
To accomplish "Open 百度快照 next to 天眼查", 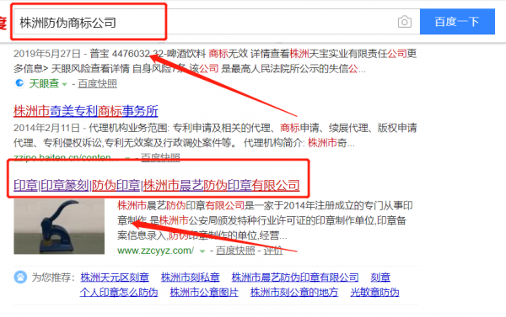I will click(98, 84).
